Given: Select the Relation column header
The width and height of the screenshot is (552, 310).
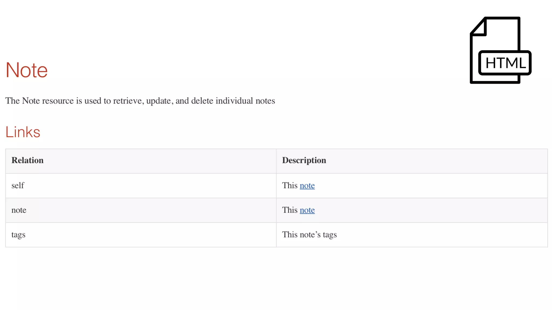Looking at the screenshot, I should click(27, 160).
